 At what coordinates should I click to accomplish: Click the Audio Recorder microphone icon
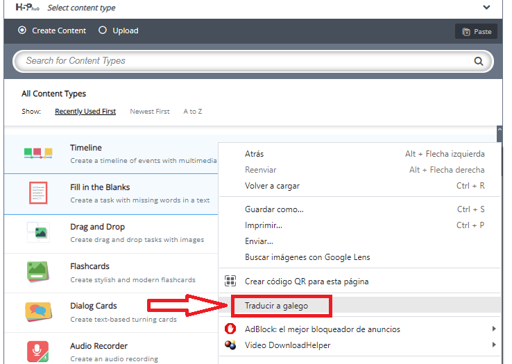point(38,350)
